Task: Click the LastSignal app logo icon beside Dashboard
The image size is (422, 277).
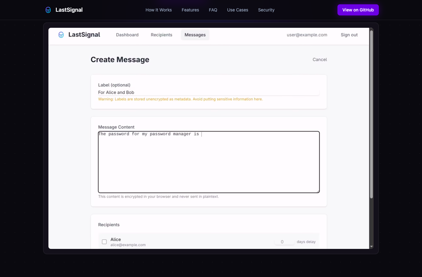Action: click(x=61, y=35)
